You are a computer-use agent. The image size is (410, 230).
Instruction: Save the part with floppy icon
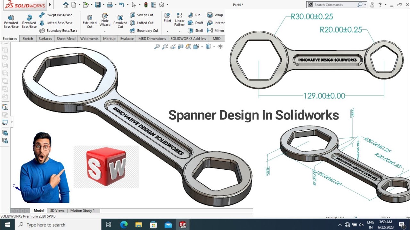[x=98, y=5]
